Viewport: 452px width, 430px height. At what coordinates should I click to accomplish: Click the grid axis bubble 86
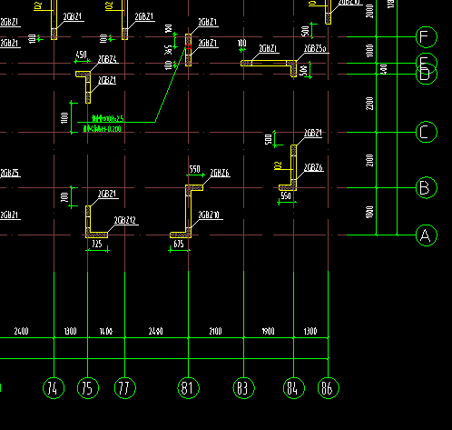[x=329, y=388]
